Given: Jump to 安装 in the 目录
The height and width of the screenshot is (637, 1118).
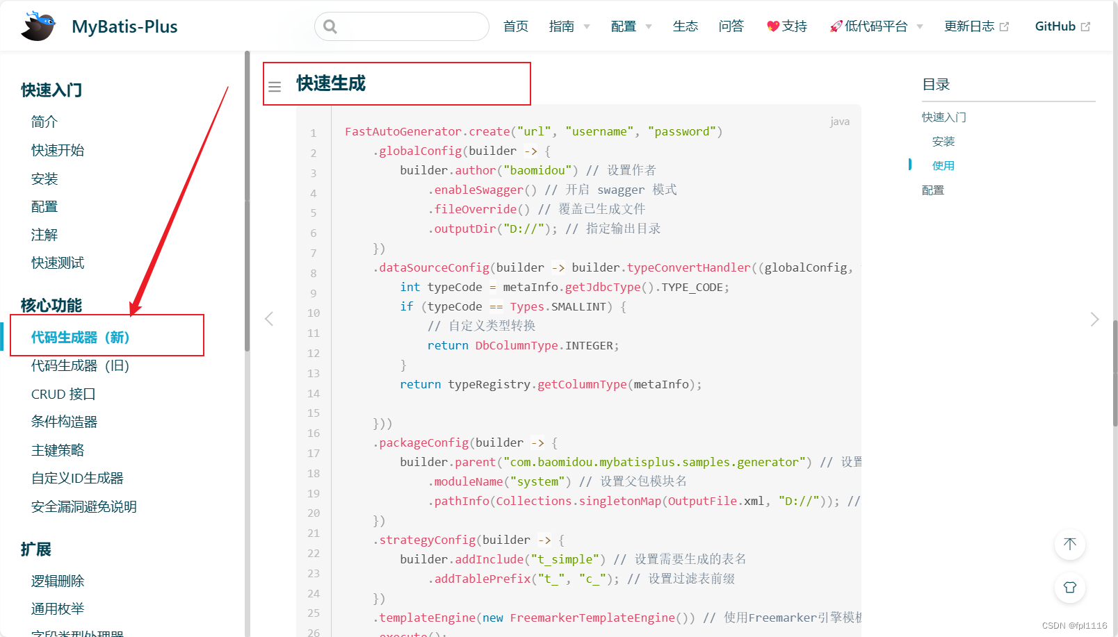Looking at the screenshot, I should [x=943, y=142].
